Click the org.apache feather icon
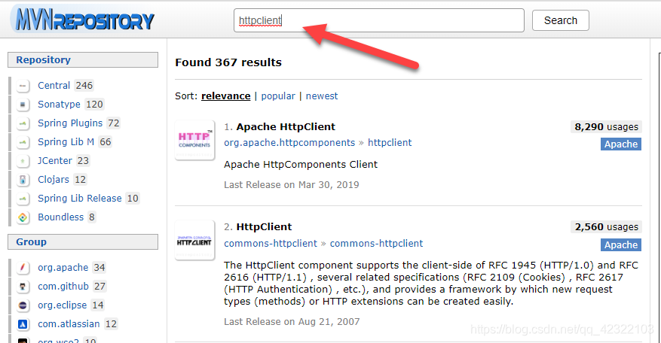Viewport: 661px width, 343px height. pos(23,268)
